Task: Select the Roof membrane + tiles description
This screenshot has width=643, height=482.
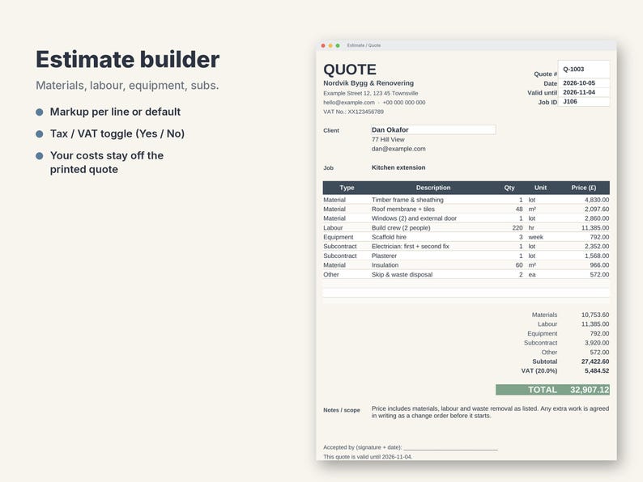Action: (x=403, y=209)
